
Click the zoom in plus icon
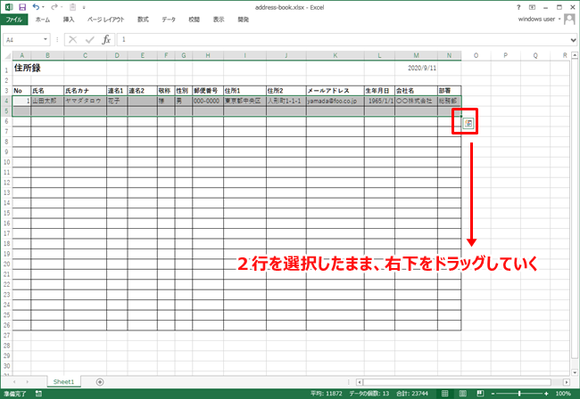pyautogui.click(x=546, y=394)
